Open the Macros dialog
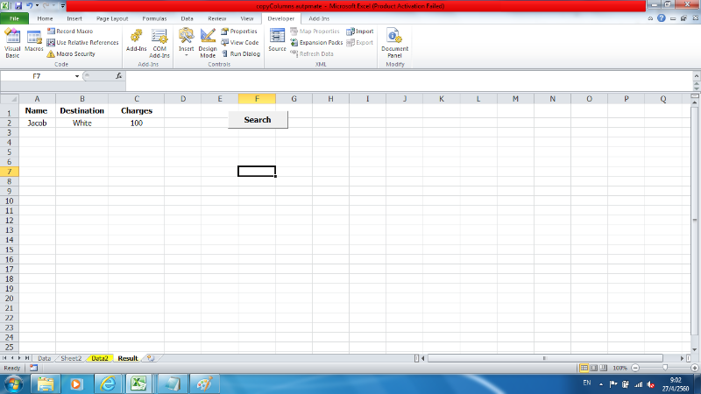This screenshot has width=701, height=394. click(34, 41)
